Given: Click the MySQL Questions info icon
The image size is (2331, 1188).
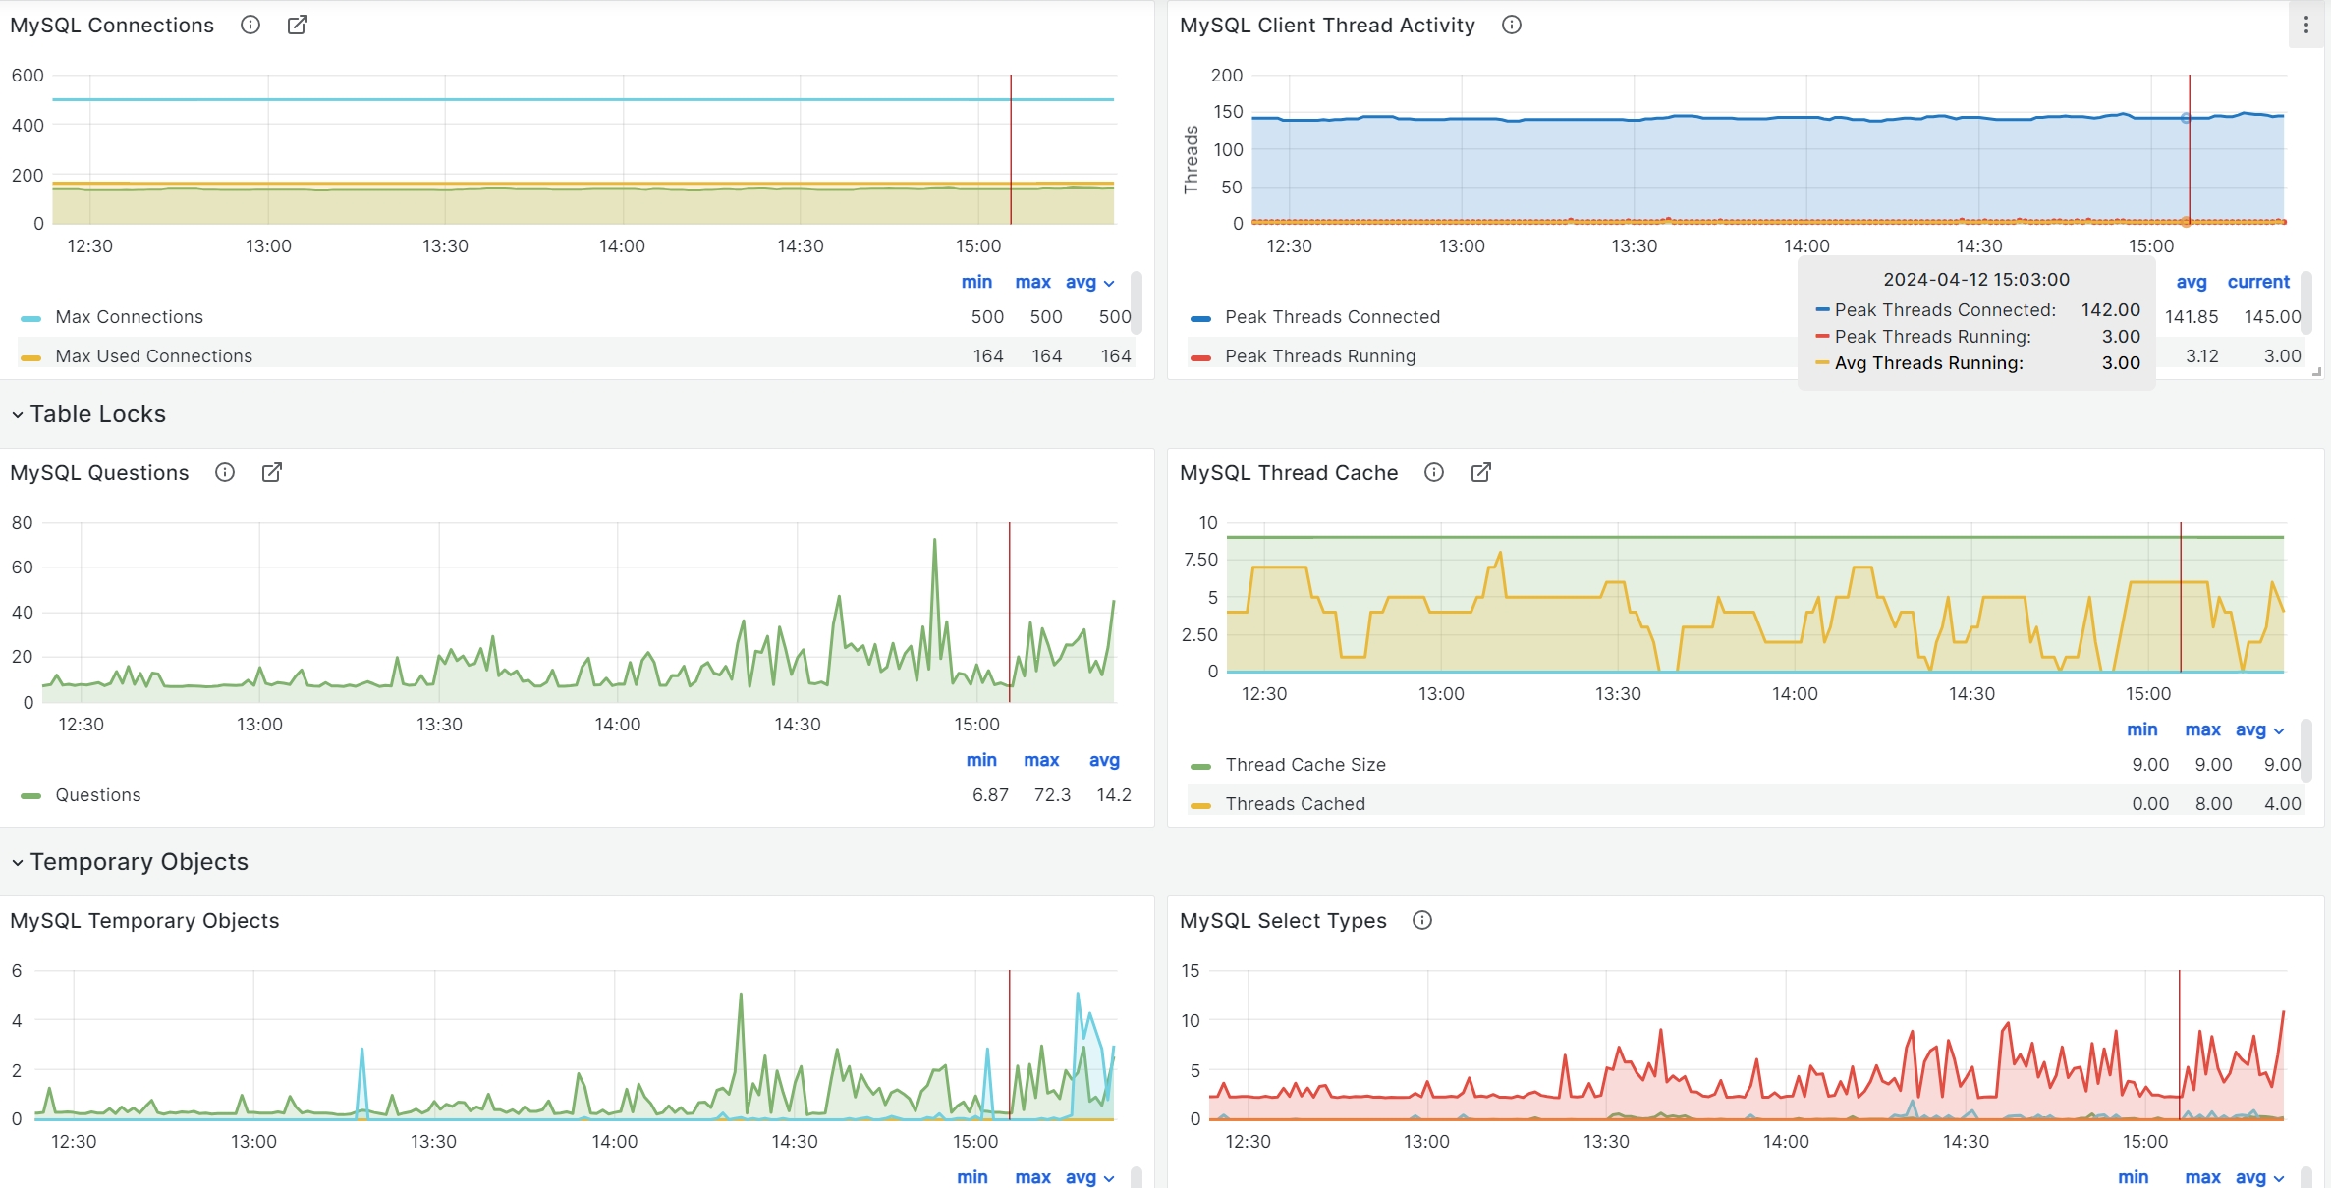Looking at the screenshot, I should point(224,472).
